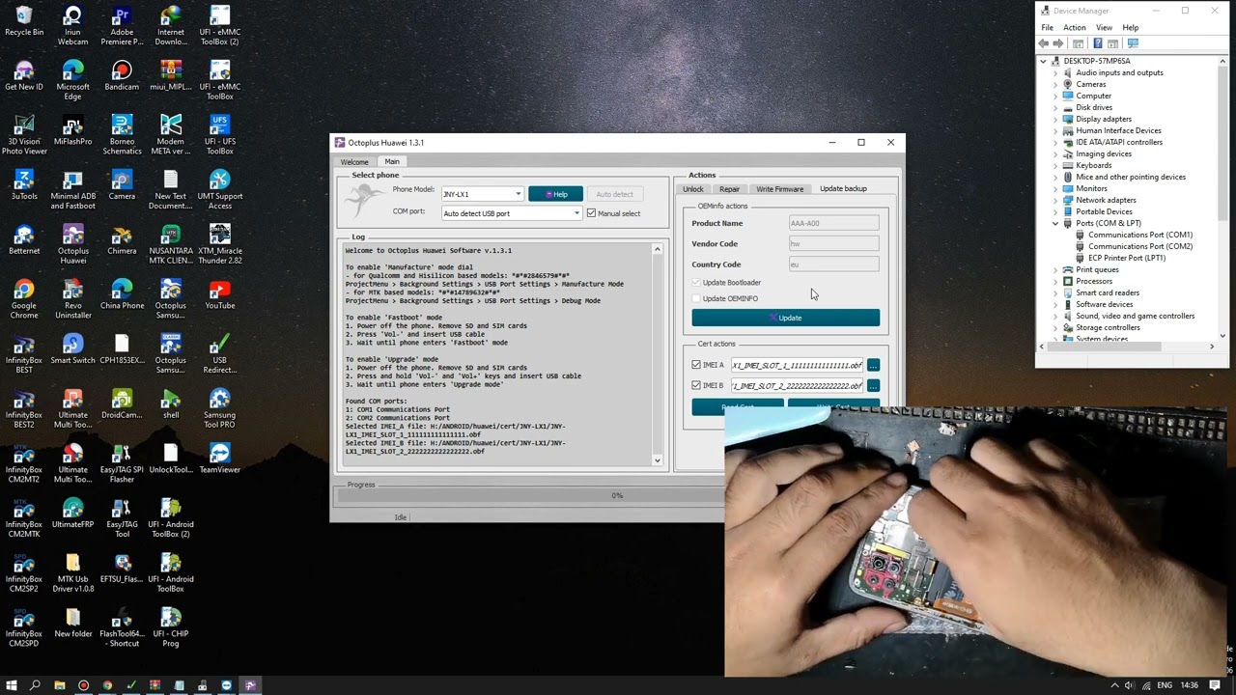
Task: Click the Help button in Octoplus
Action: (x=555, y=194)
